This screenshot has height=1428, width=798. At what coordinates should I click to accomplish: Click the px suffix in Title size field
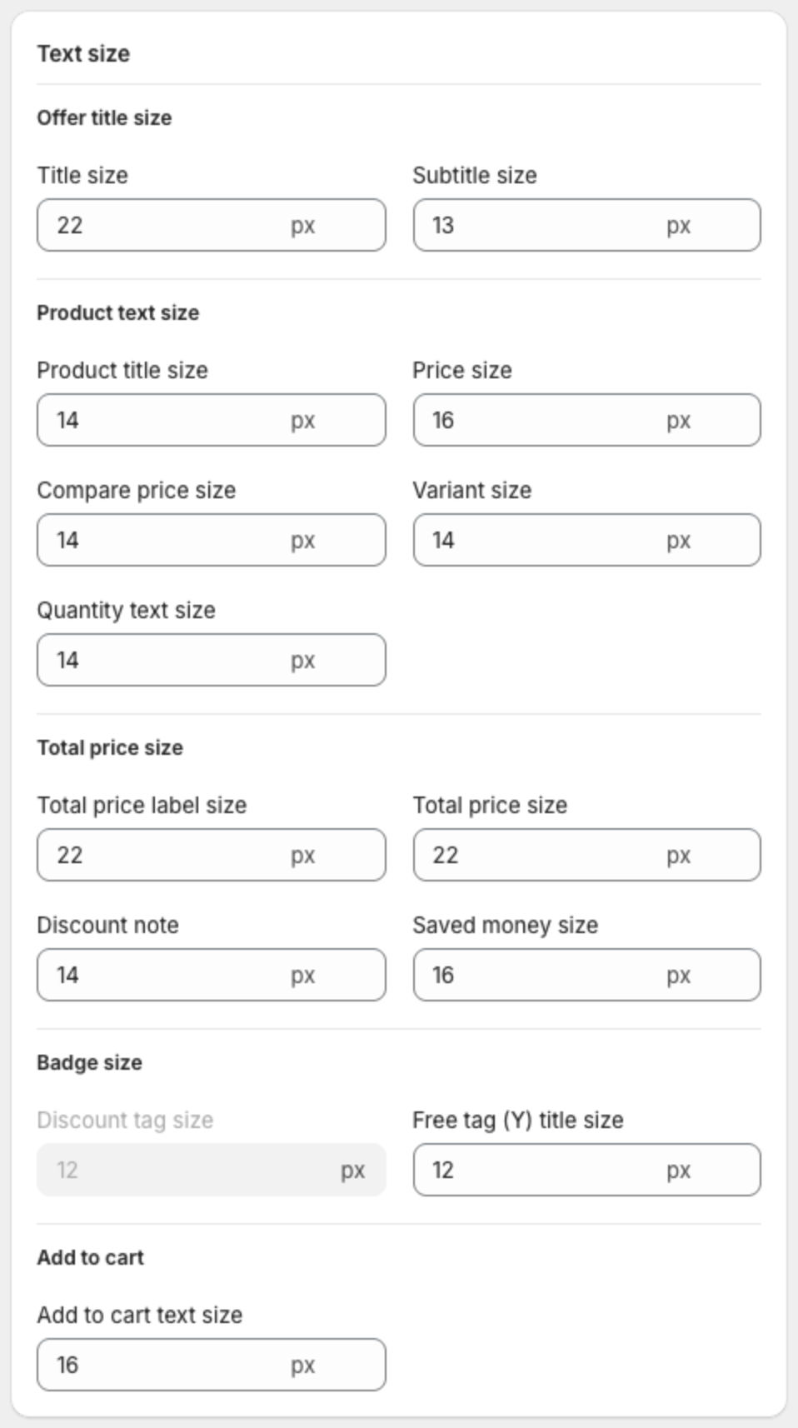(303, 226)
